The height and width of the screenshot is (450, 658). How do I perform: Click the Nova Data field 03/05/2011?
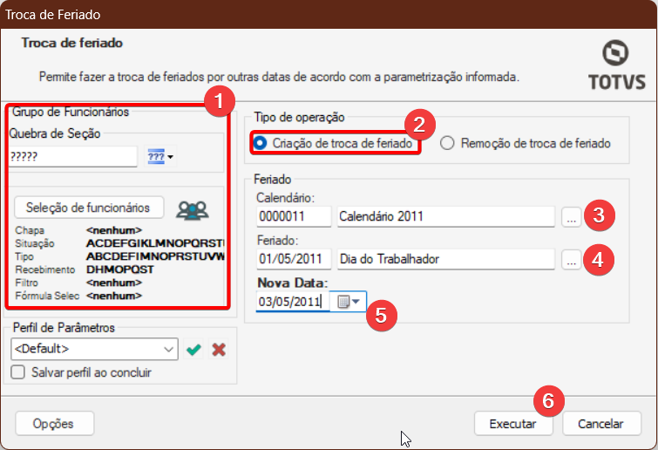tap(293, 302)
